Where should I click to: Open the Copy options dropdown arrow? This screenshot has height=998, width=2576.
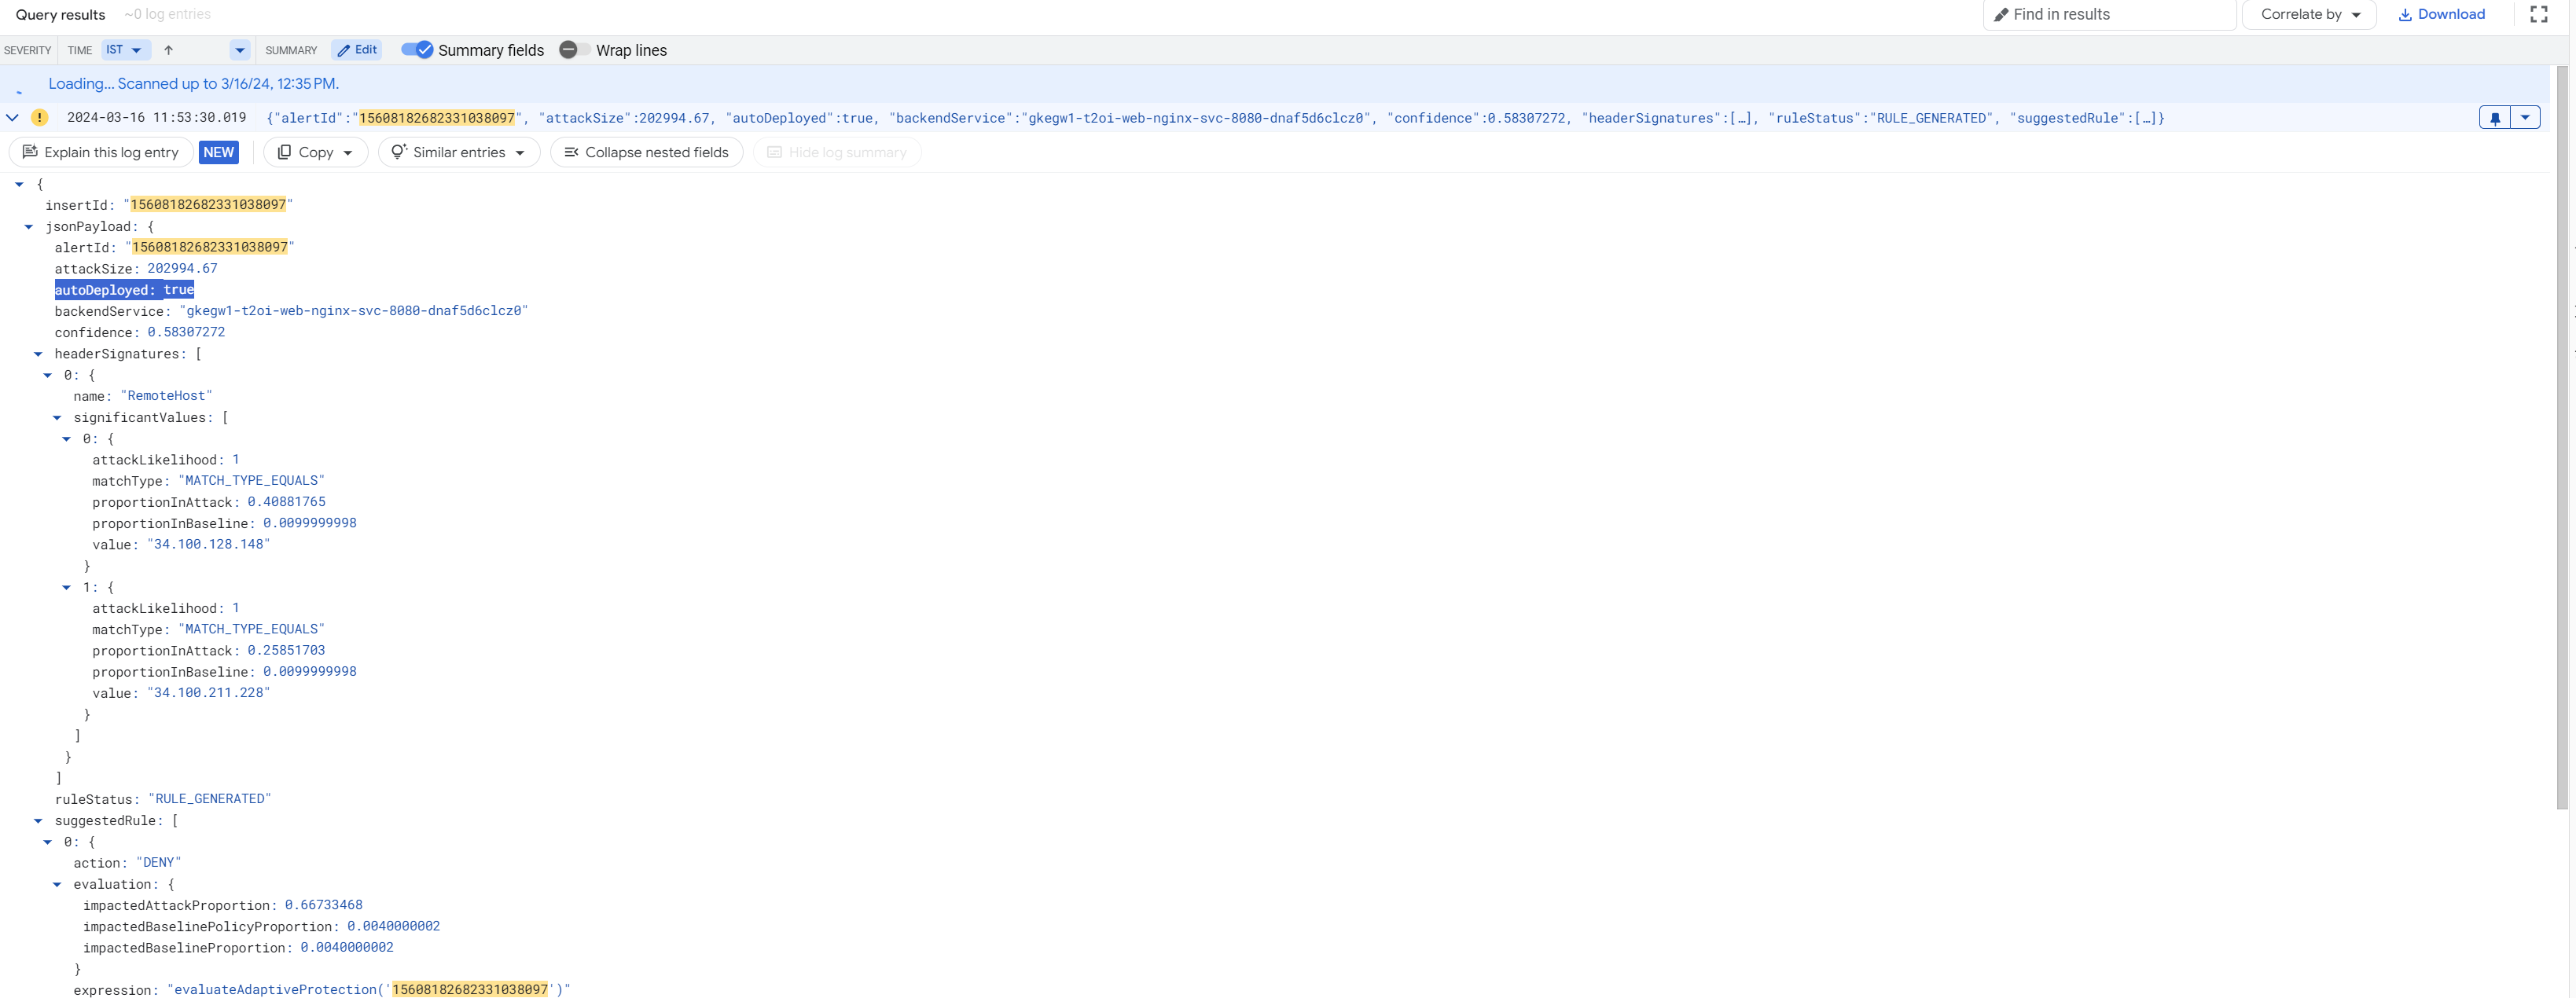pyautogui.click(x=347, y=152)
